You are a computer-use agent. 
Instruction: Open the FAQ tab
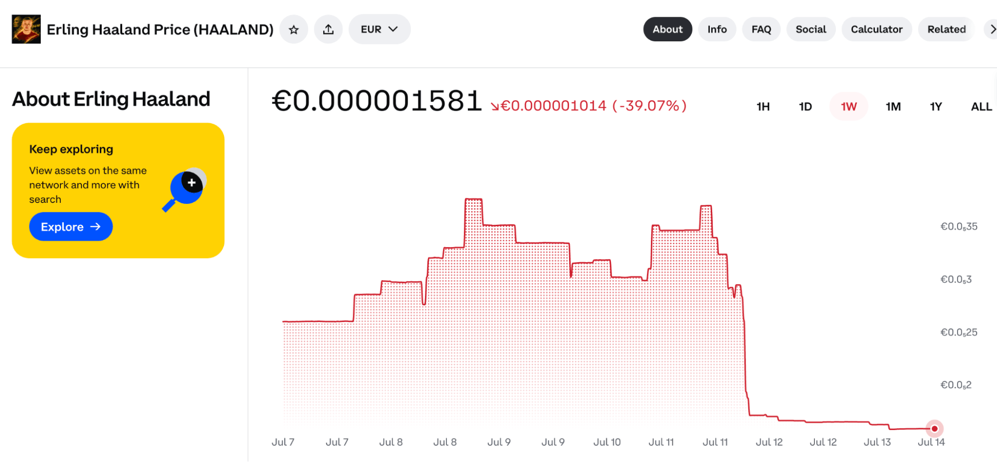pos(761,29)
